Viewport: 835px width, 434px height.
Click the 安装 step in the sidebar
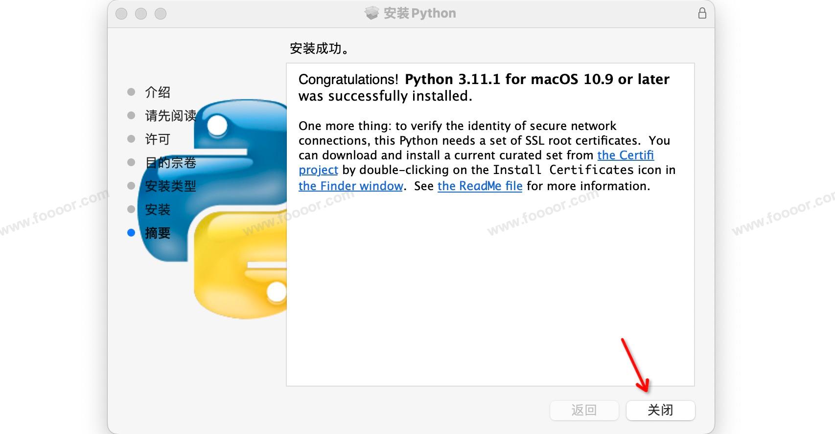tap(158, 210)
